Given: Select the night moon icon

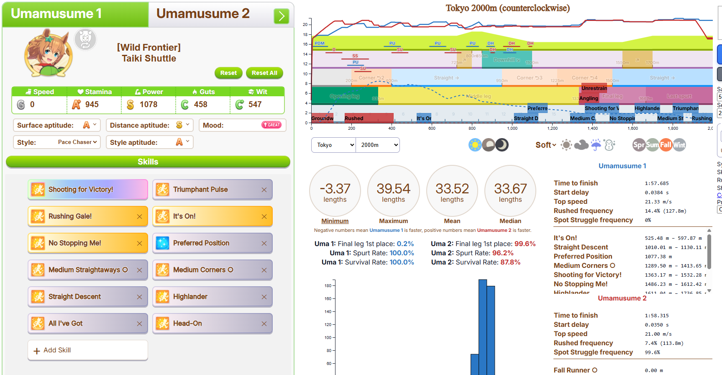Looking at the screenshot, I should tap(502, 145).
